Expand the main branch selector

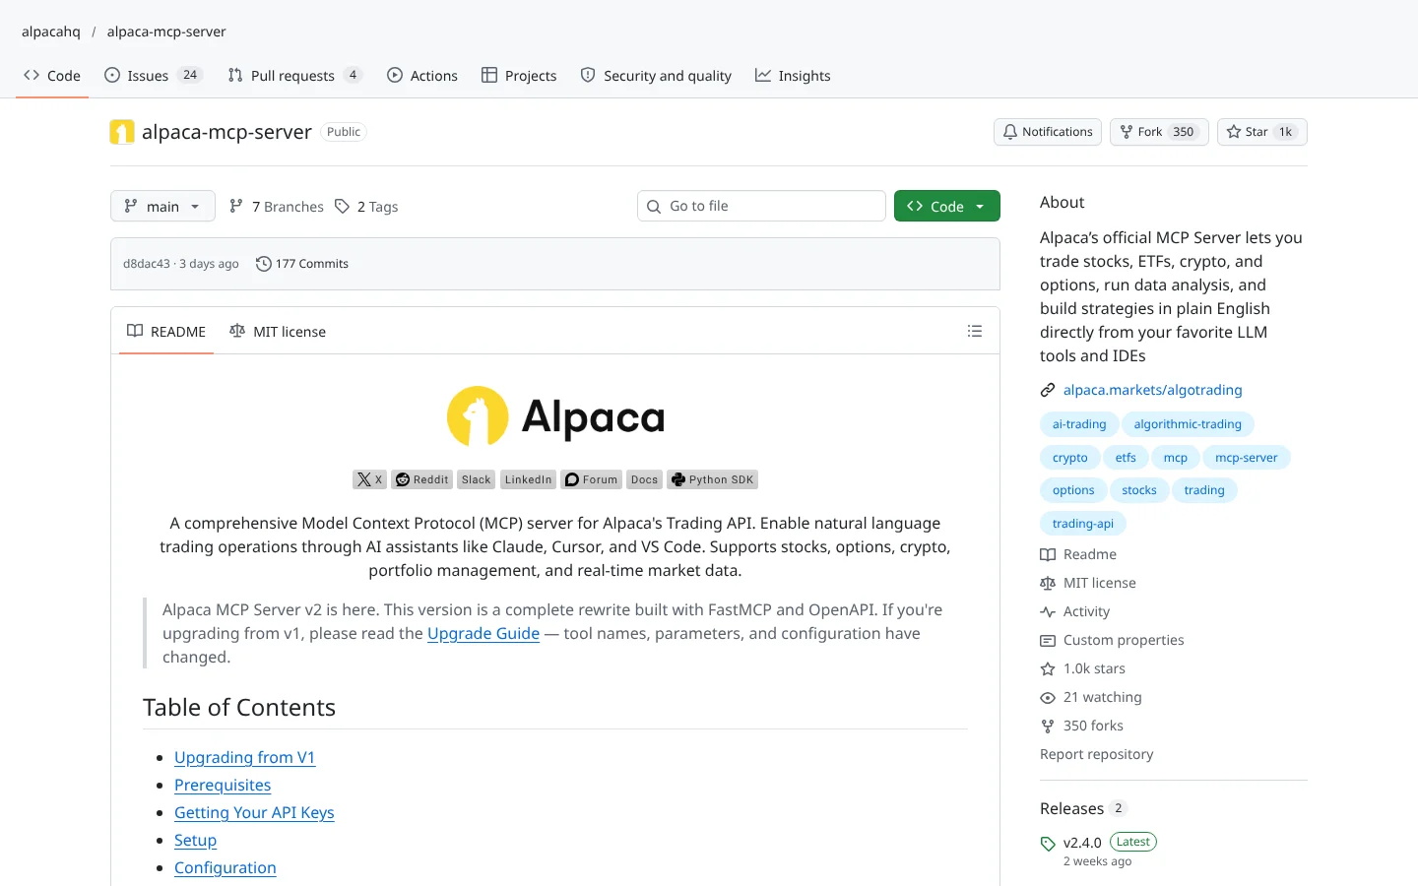162,206
